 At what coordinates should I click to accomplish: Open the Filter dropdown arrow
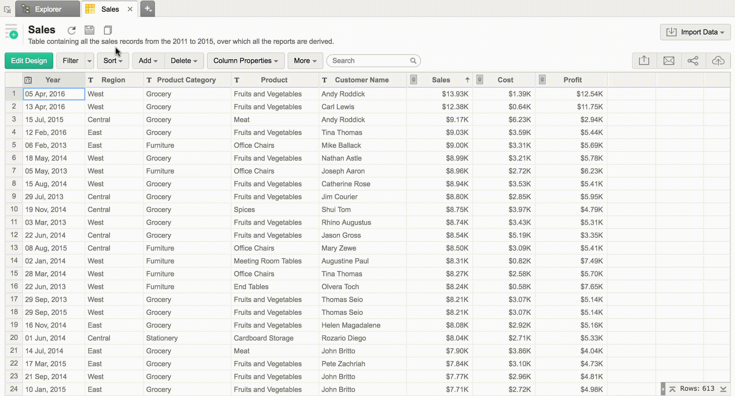click(89, 61)
